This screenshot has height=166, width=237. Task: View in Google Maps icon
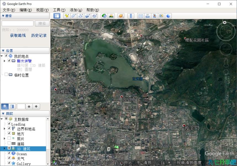[x=161, y=16]
